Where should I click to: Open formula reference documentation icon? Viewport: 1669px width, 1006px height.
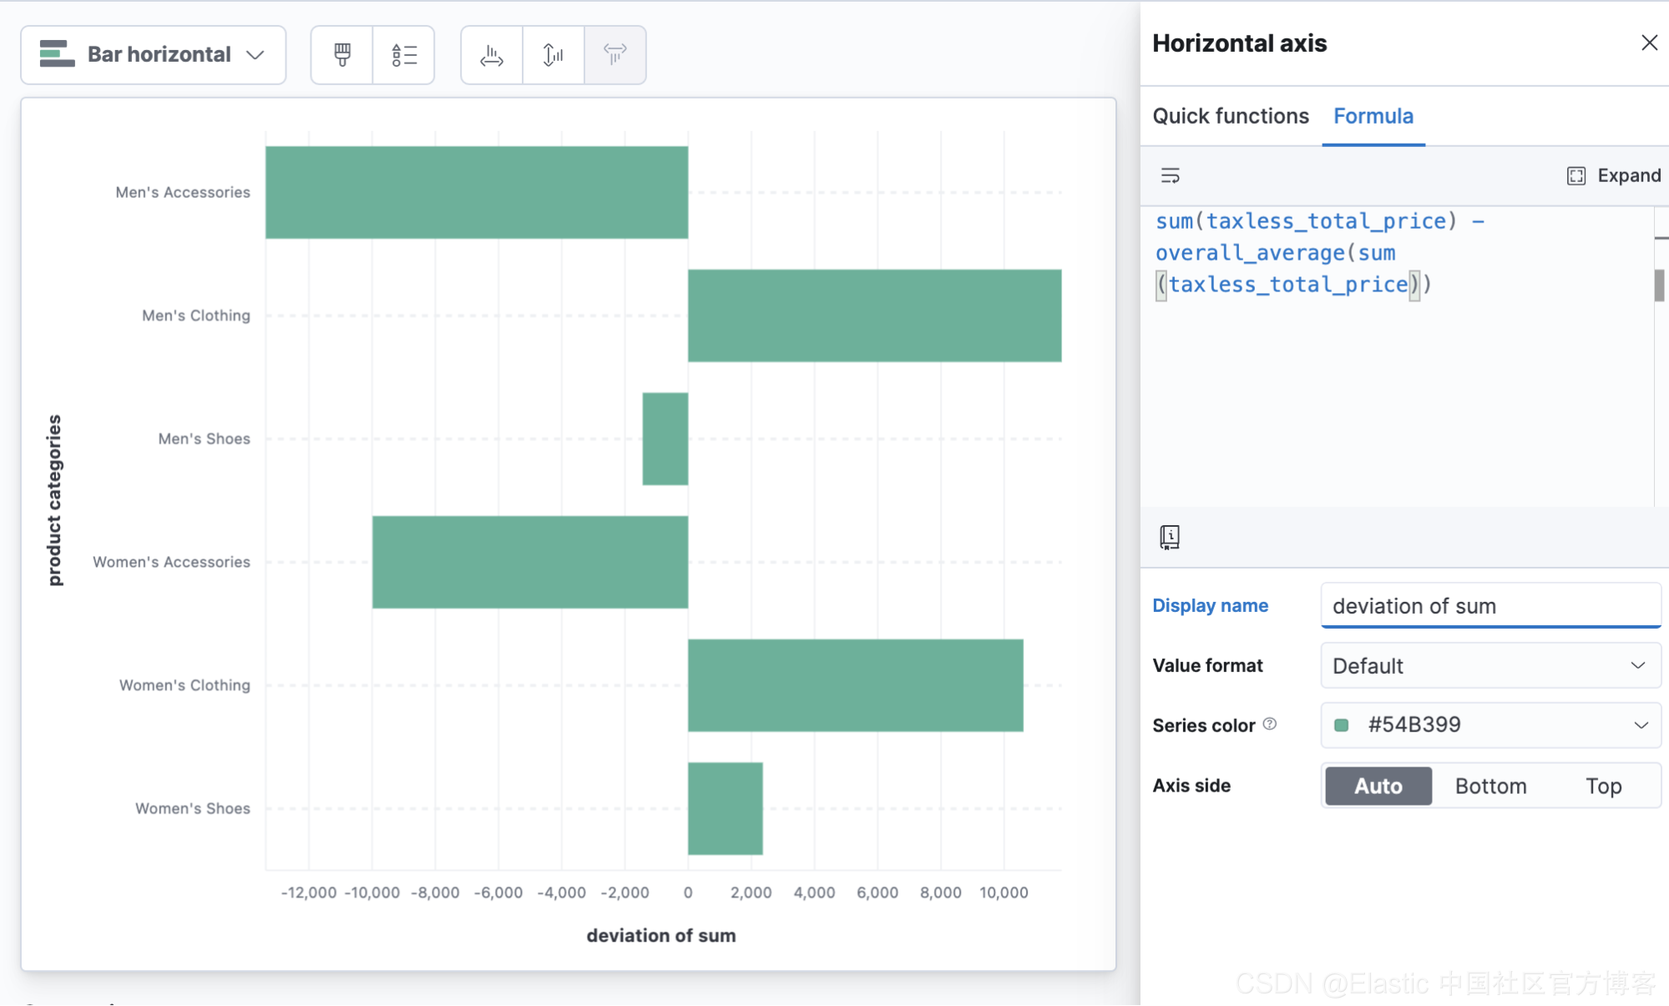[x=1170, y=537]
